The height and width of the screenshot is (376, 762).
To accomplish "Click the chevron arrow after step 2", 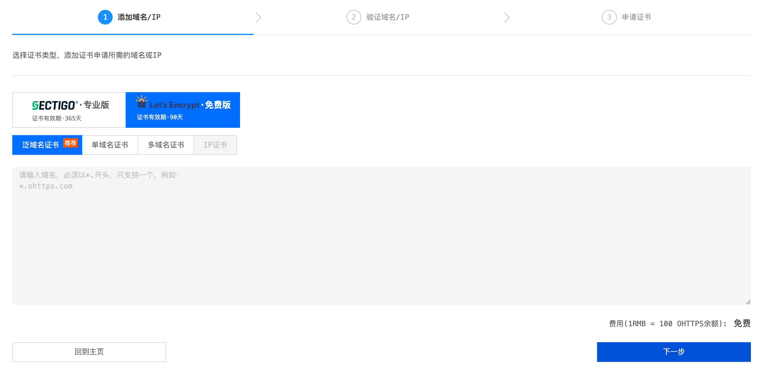I will [507, 18].
